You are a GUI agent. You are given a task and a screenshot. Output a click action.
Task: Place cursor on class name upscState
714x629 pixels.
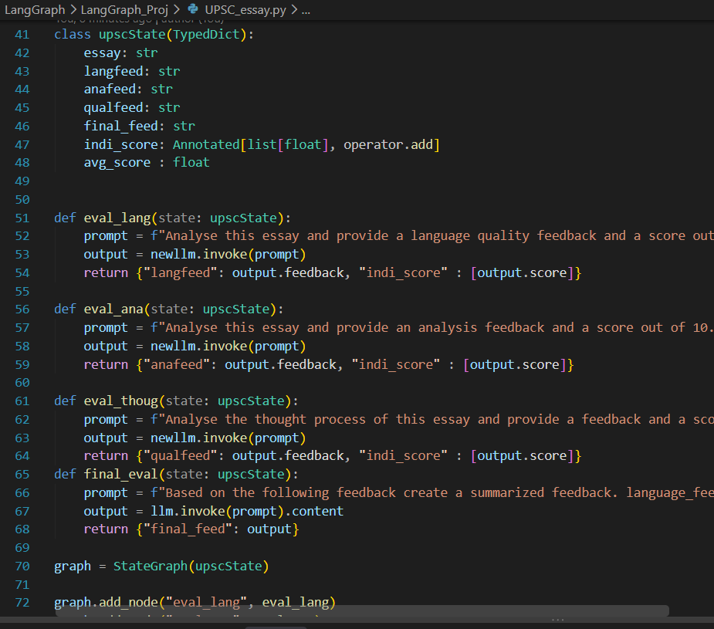coord(132,35)
